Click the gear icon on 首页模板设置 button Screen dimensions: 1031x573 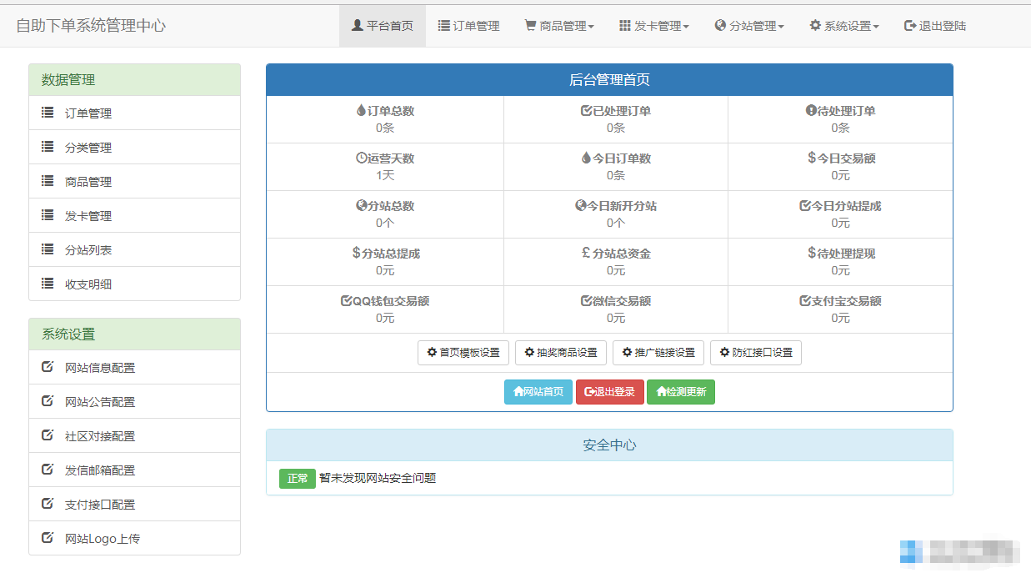432,353
